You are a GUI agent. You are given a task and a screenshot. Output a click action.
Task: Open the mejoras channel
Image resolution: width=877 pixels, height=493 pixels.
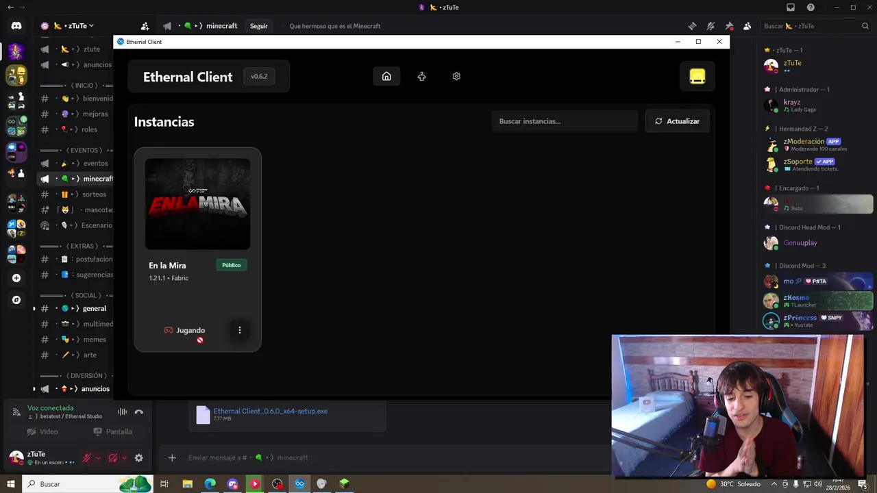[75, 114]
